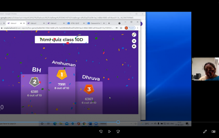Click the 8 out of 10 text
Viewport: 219px width, 138px height.
click(62, 88)
